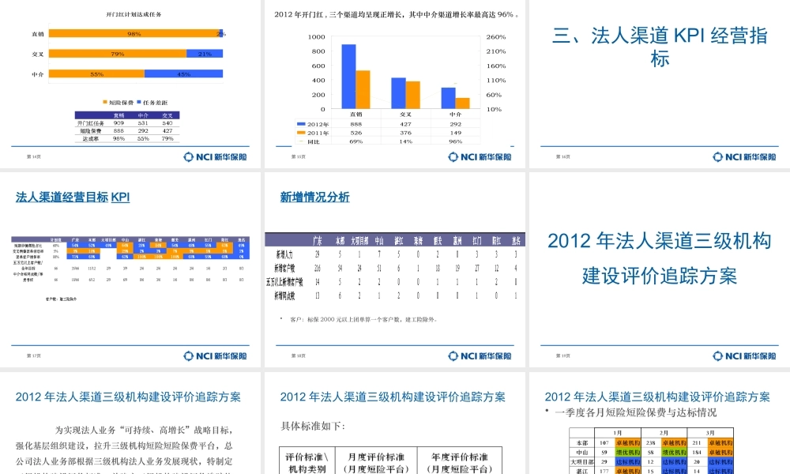Click the tall blue 直销 bar in the chart

coord(348,77)
